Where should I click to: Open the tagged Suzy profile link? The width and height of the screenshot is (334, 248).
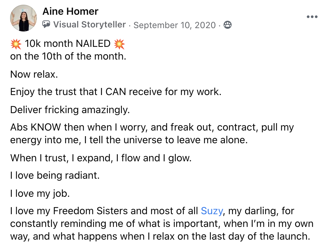click(212, 211)
